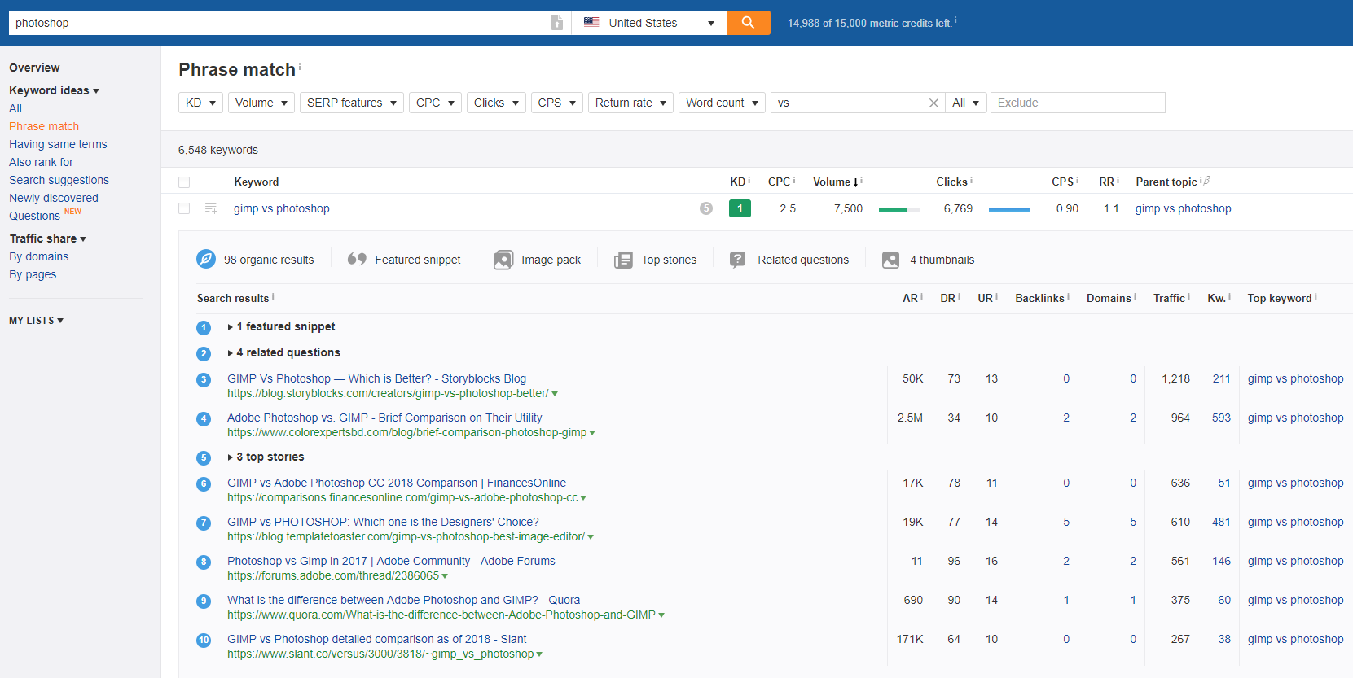This screenshot has height=678, width=1353.
Task: Click the Related questions icon
Action: coord(738,260)
